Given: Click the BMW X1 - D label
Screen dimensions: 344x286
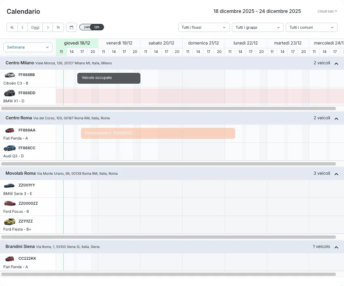Looking at the screenshot, I should click(14, 101).
